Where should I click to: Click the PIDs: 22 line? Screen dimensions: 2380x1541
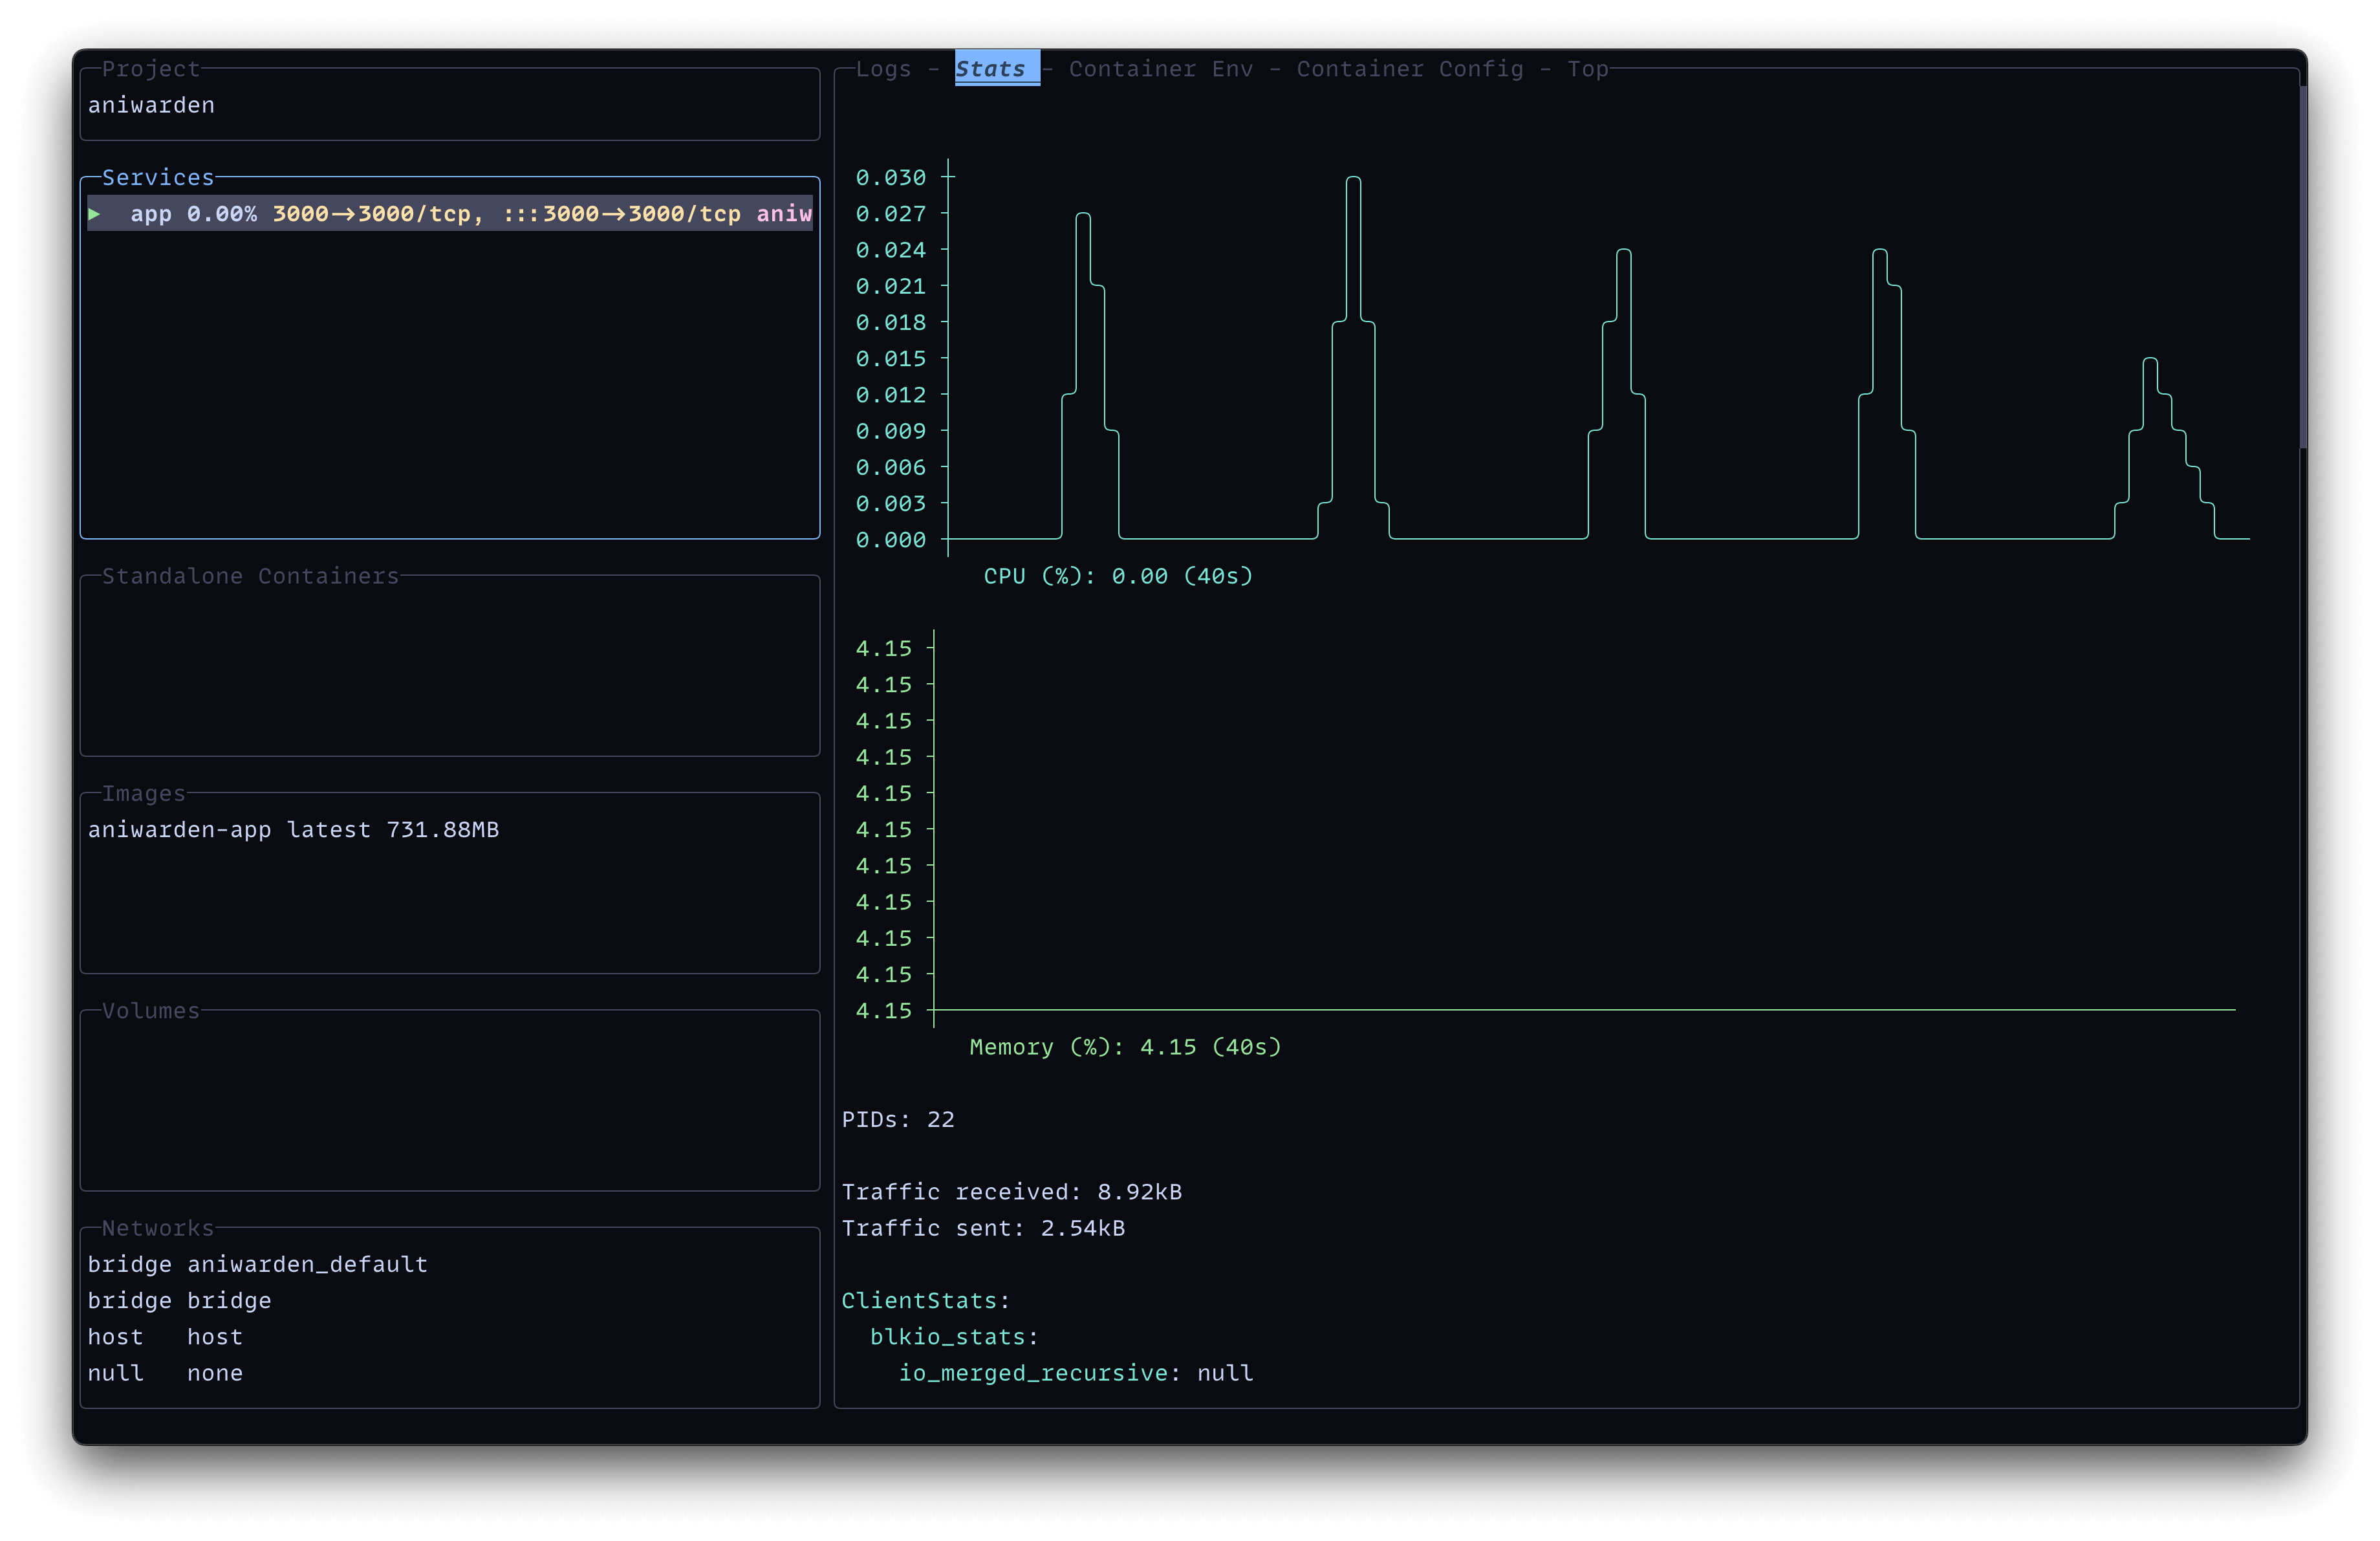tap(898, 1119)
